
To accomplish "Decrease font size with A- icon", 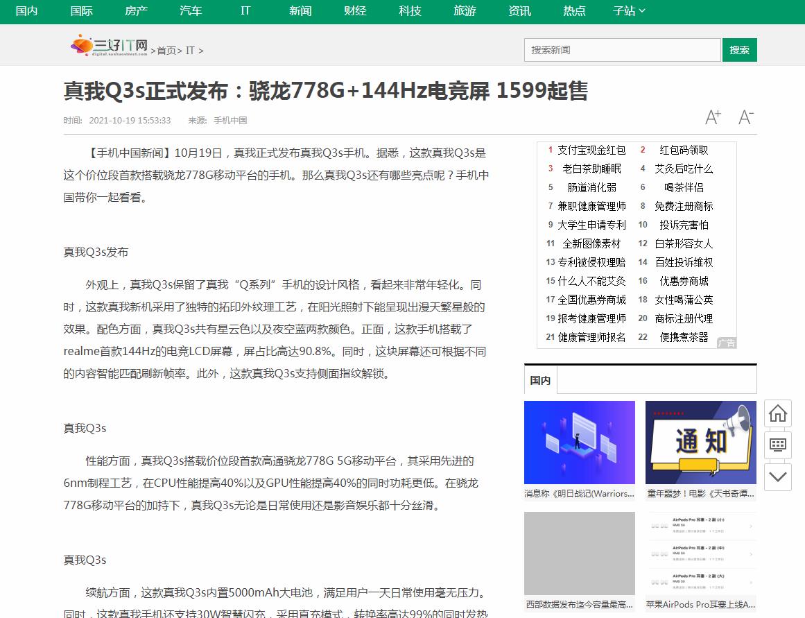I will (746, 118).
